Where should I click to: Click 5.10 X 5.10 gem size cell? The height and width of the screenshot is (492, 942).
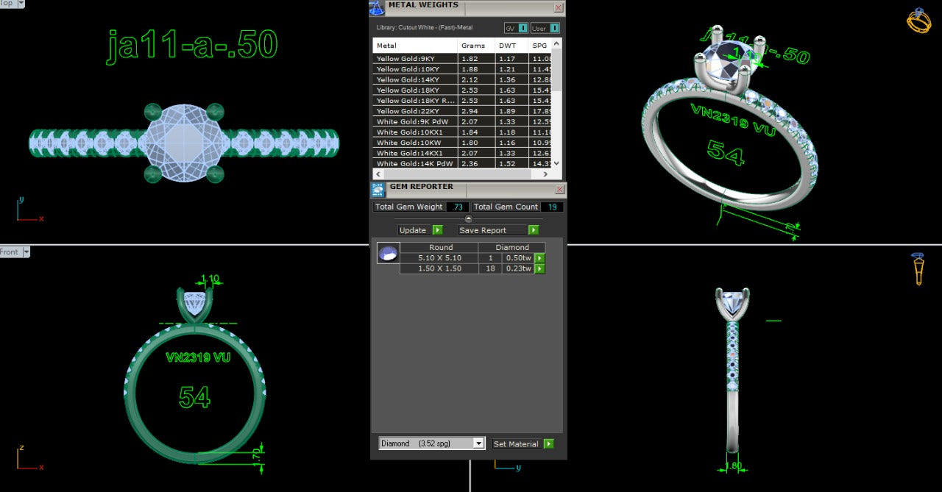pos(439,258)
